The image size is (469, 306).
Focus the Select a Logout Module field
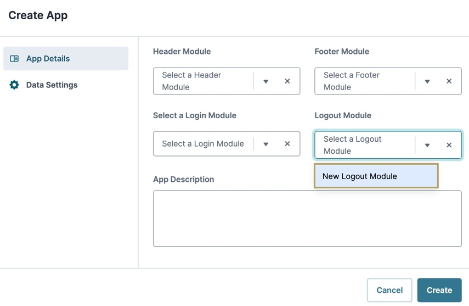tap(388, 144)
